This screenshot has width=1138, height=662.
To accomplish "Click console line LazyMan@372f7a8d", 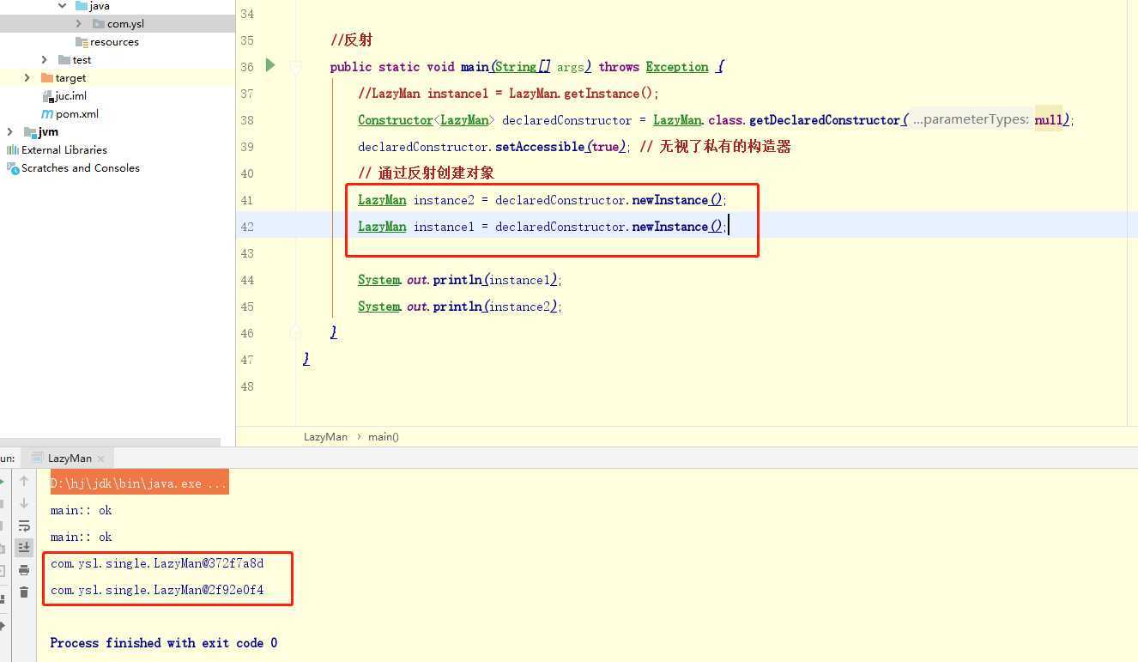I will tap(157, 564).
